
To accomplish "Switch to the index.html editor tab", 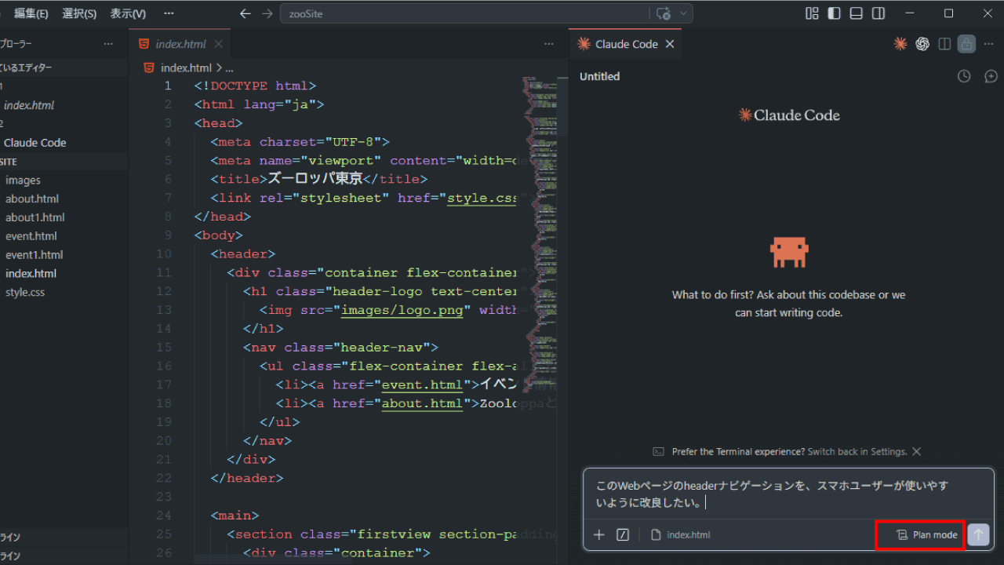I will tap(180, 44).
